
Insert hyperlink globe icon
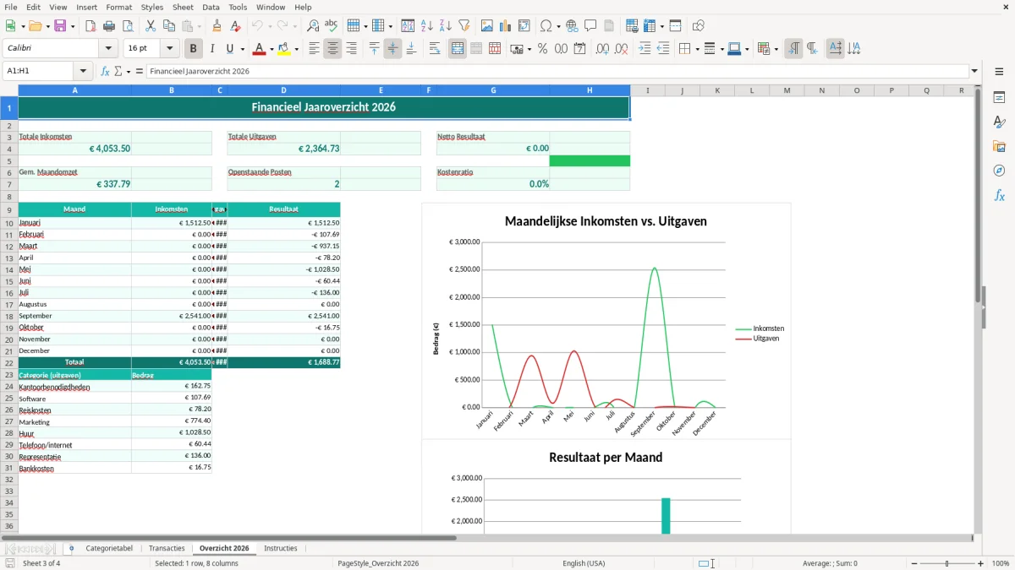572,26
